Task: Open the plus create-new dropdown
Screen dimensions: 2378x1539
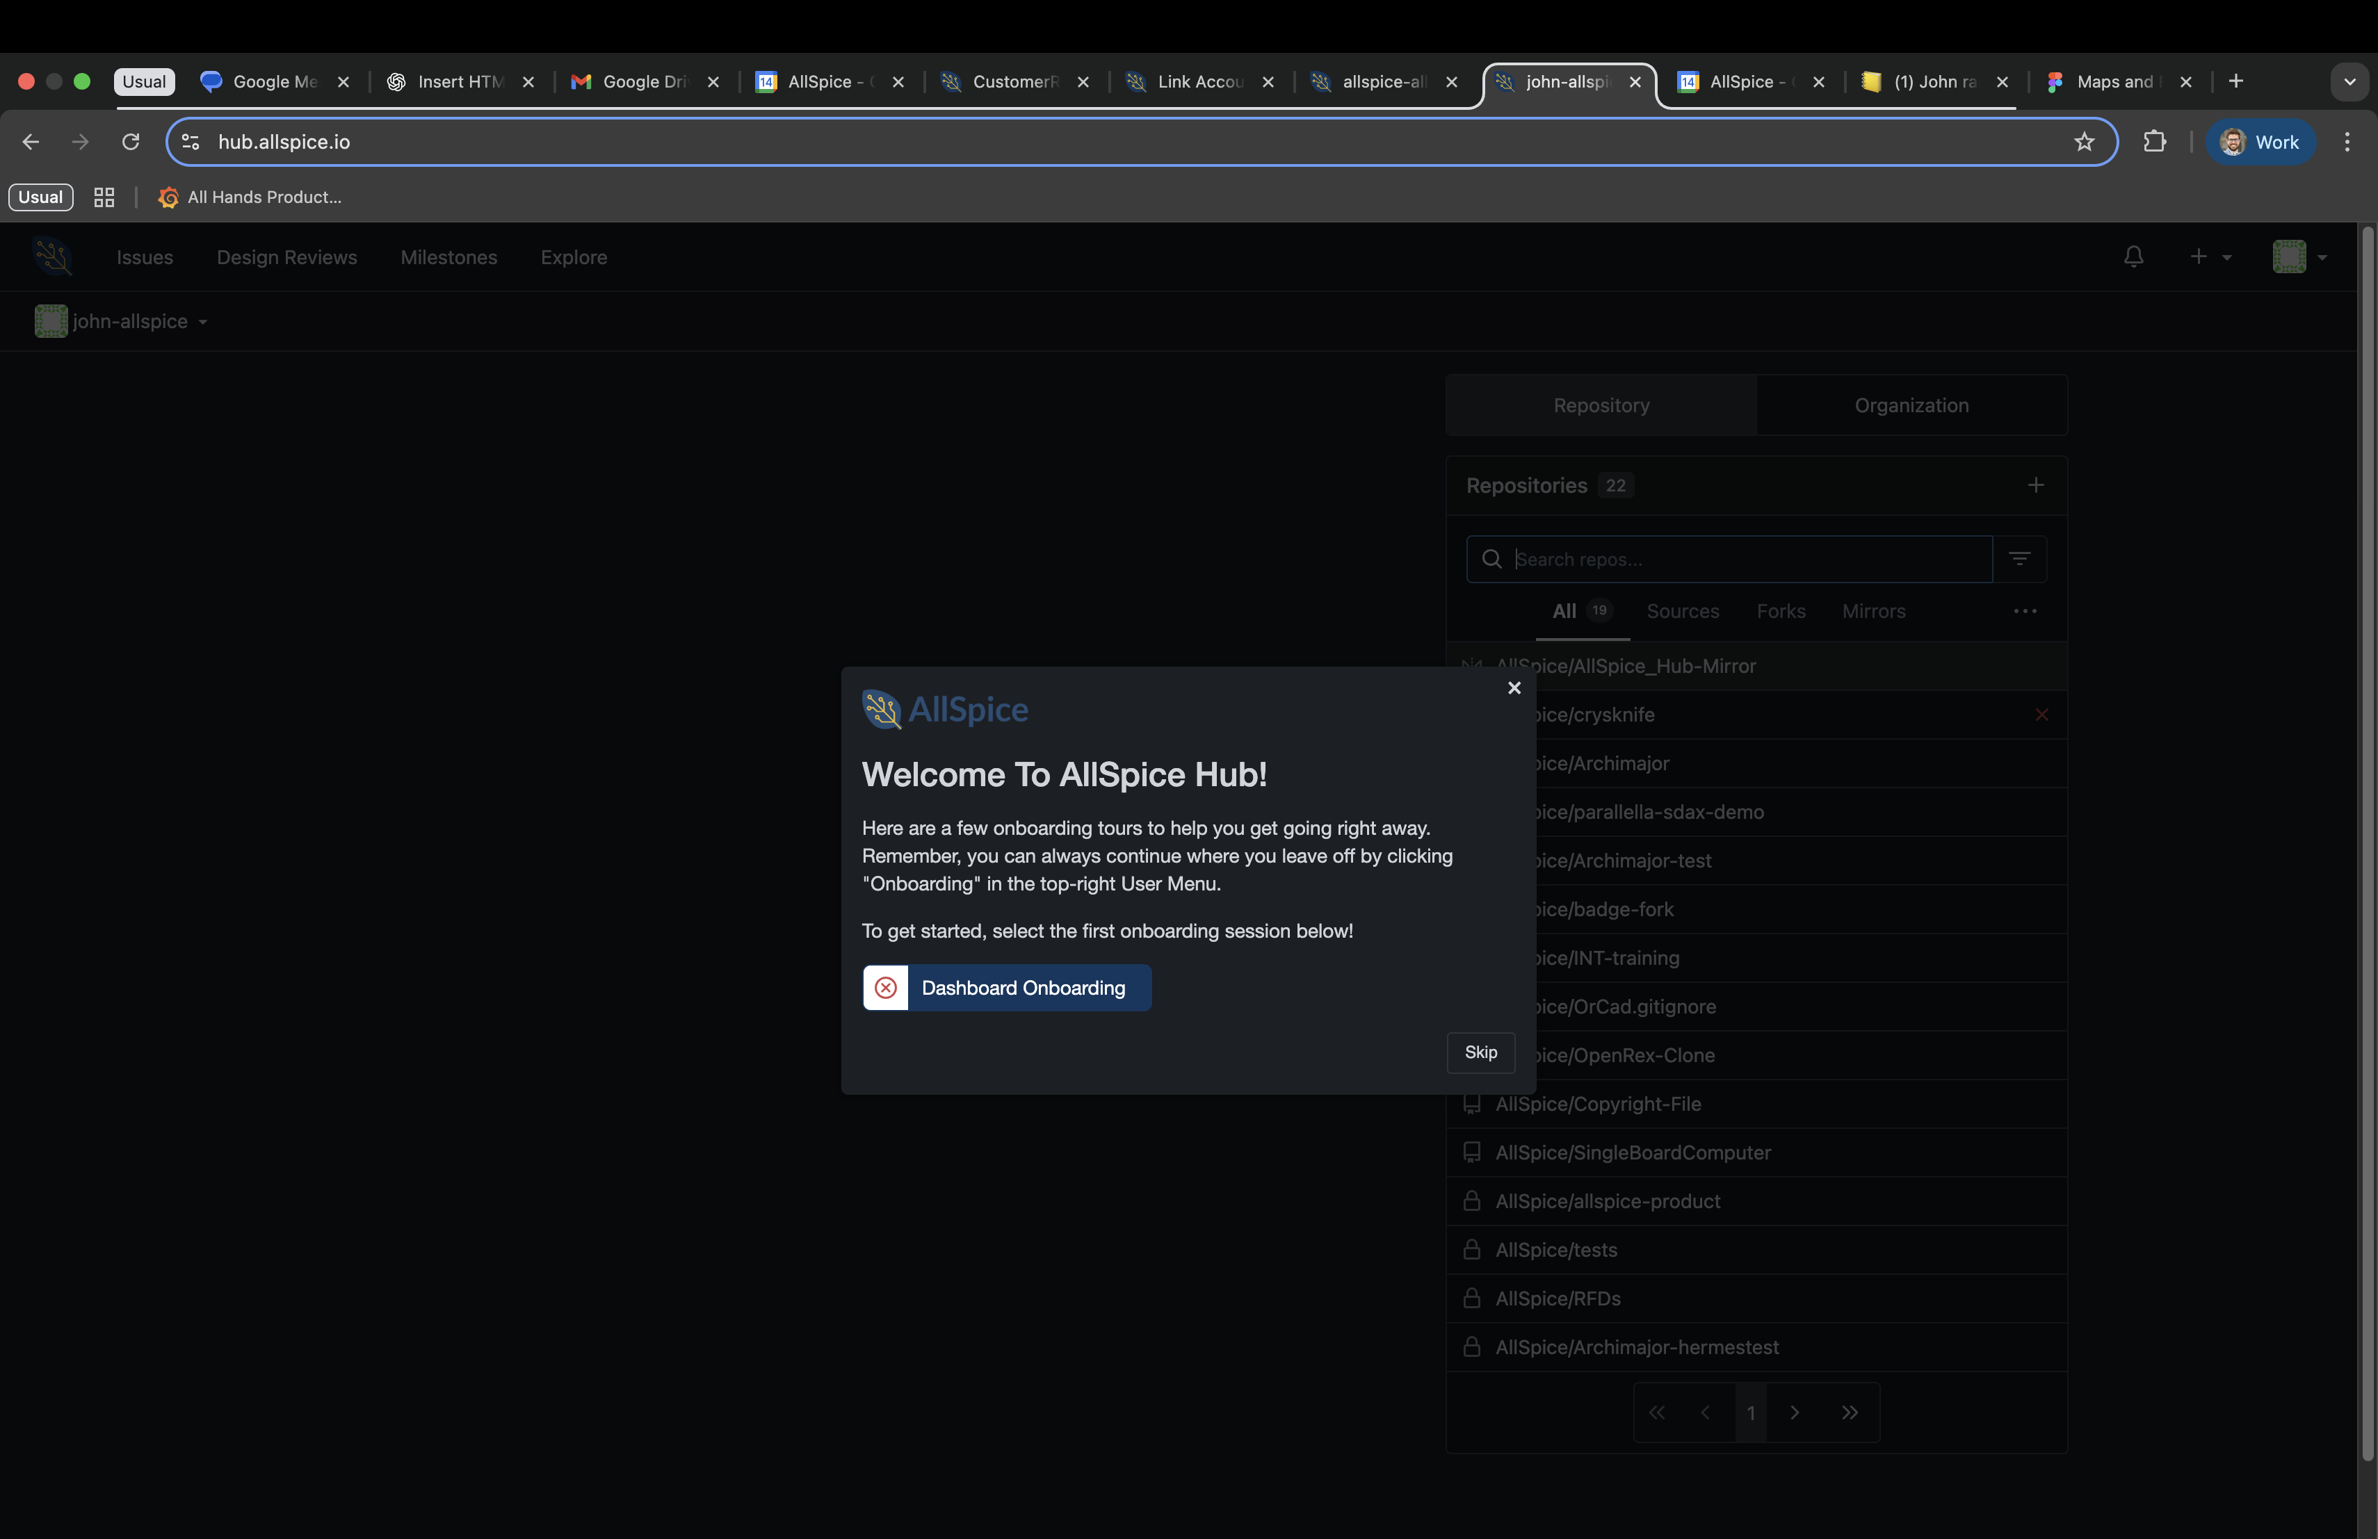Action: 2209,256
